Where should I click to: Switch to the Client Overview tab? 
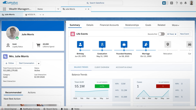(102, 67)
